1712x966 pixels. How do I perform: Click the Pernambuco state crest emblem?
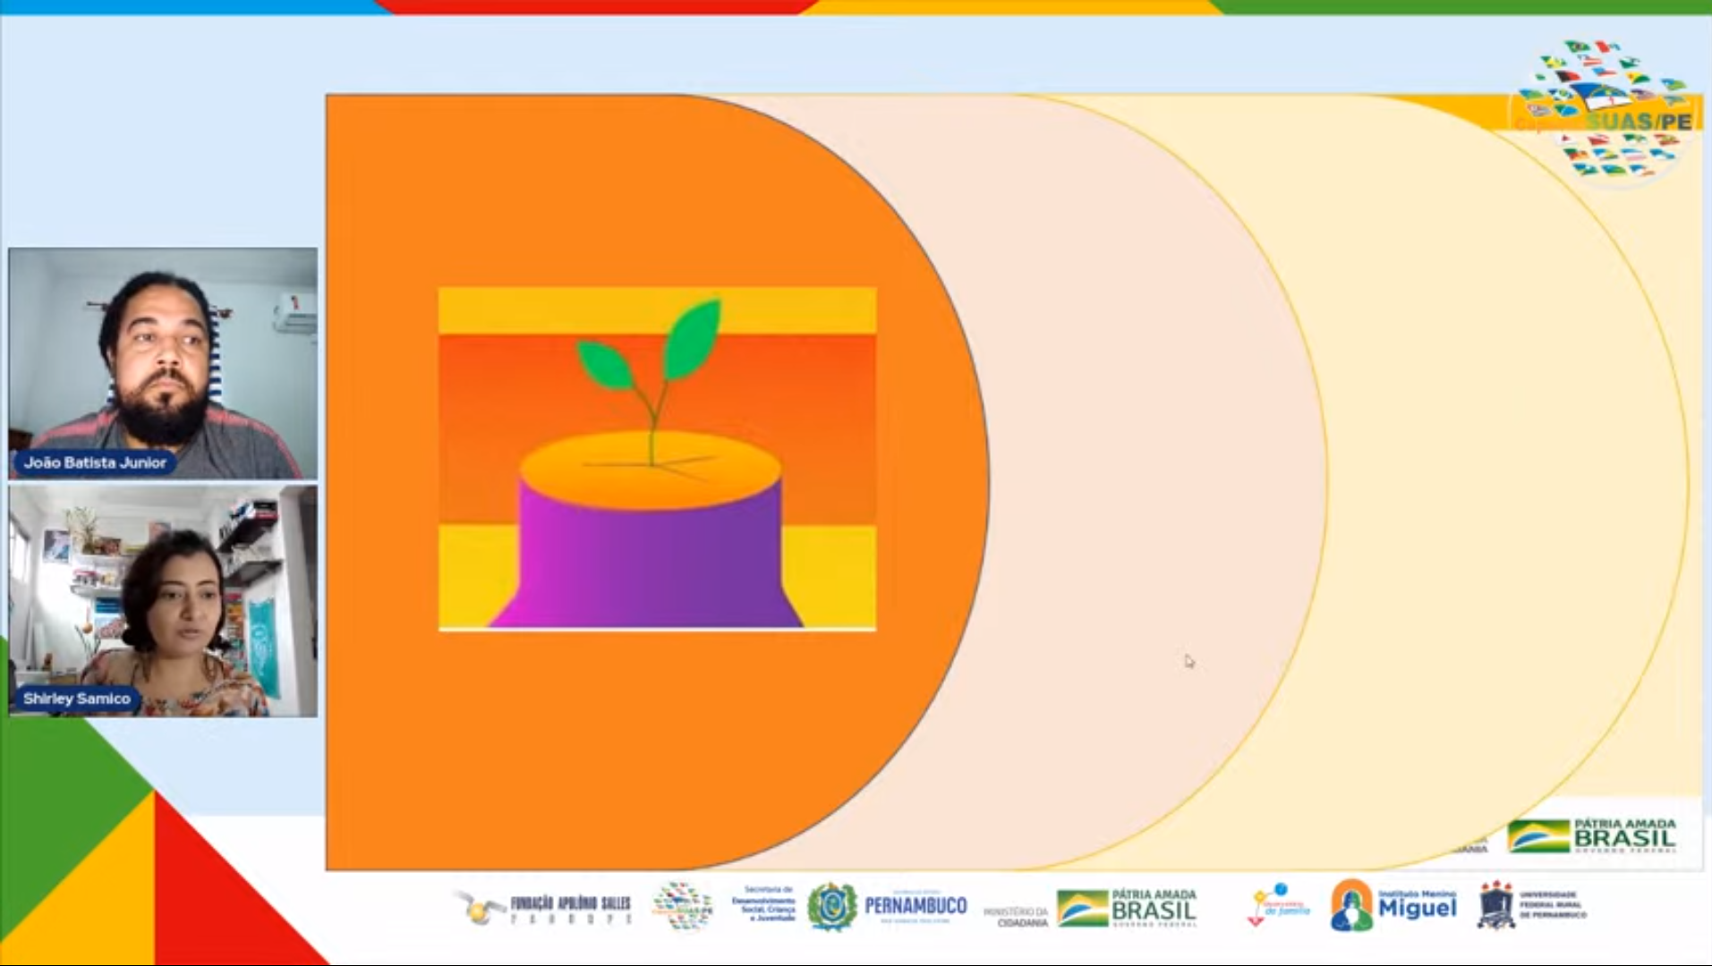click(831, 907)
